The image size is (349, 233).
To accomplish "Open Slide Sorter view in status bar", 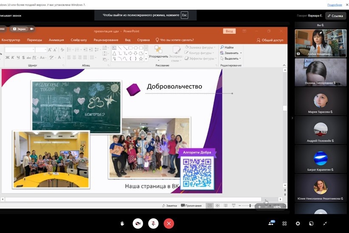I will point(218,205).
